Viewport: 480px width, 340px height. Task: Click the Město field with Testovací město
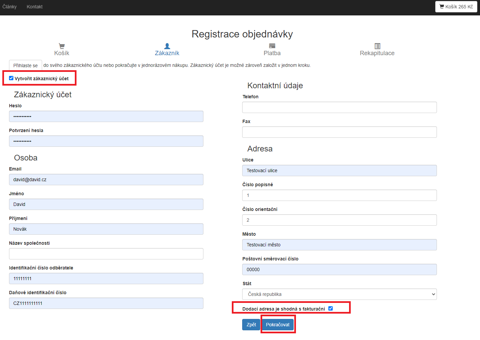click(x=339, y=245)
